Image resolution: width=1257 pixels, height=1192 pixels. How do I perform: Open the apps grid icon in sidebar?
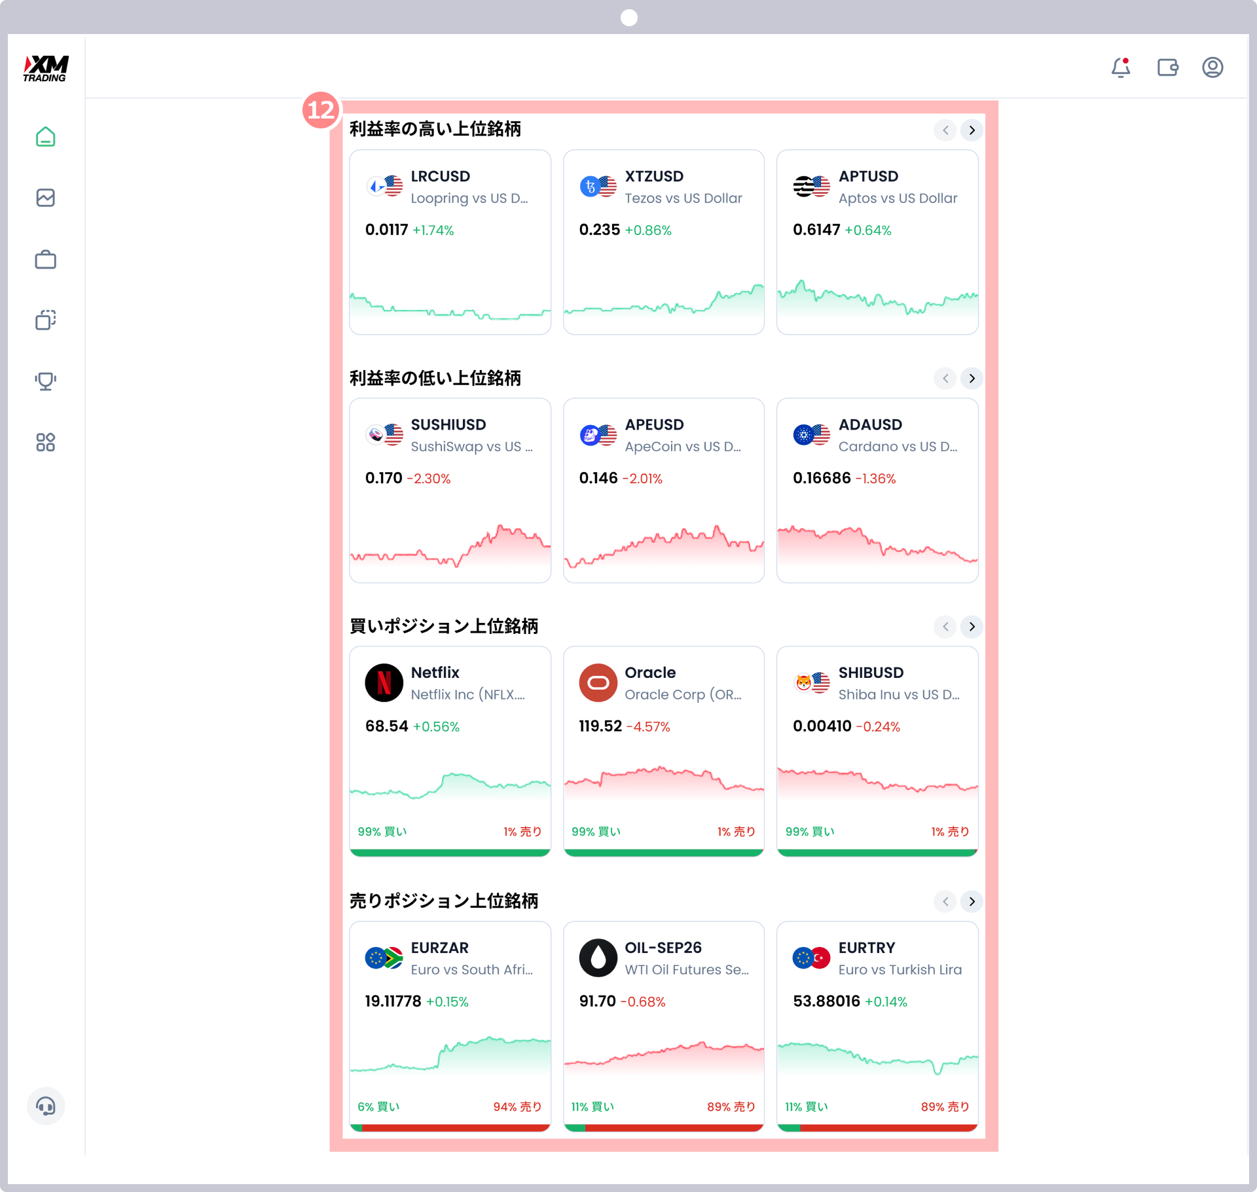45,442
